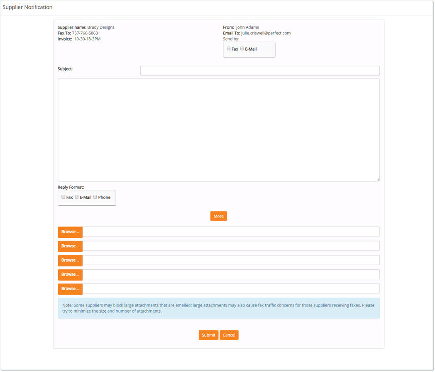435x372 pixels.
Task: Click the Send by label
Action: tap(231, 39)
